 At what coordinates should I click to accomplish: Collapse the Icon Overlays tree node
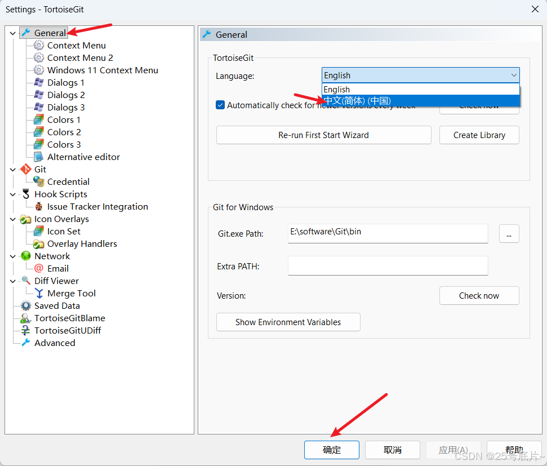pyautogui.click(x=13, y=219)
